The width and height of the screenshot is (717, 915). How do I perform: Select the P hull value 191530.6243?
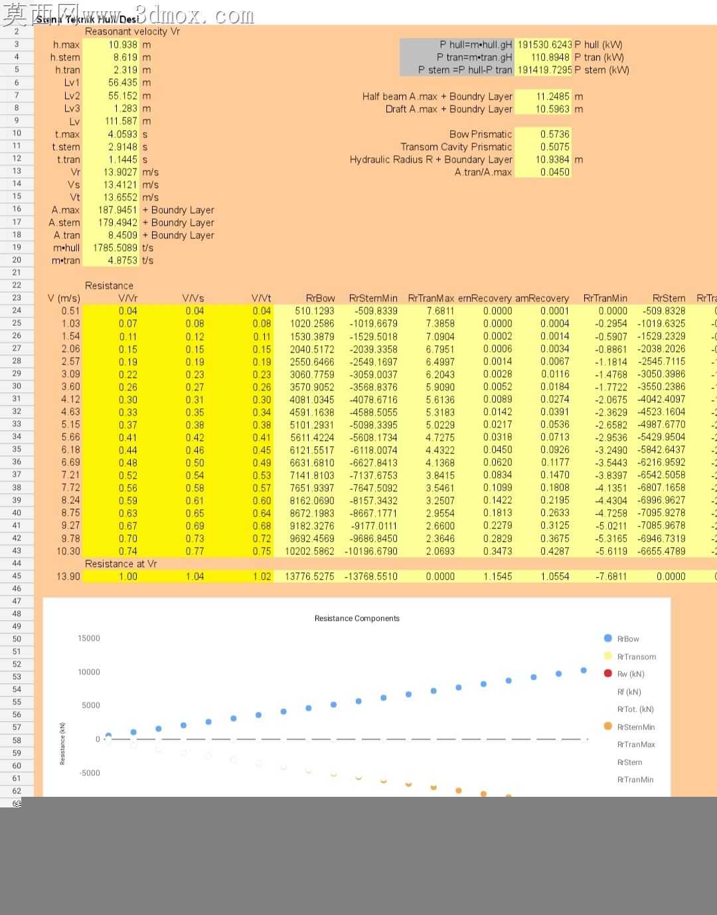(544, 44)
